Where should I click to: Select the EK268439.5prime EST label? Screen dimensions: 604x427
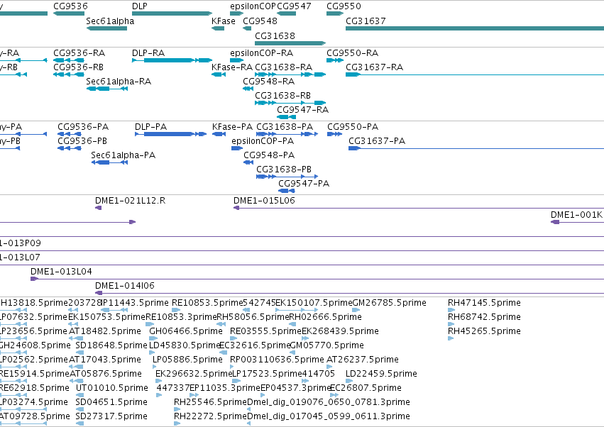[340, 331]
